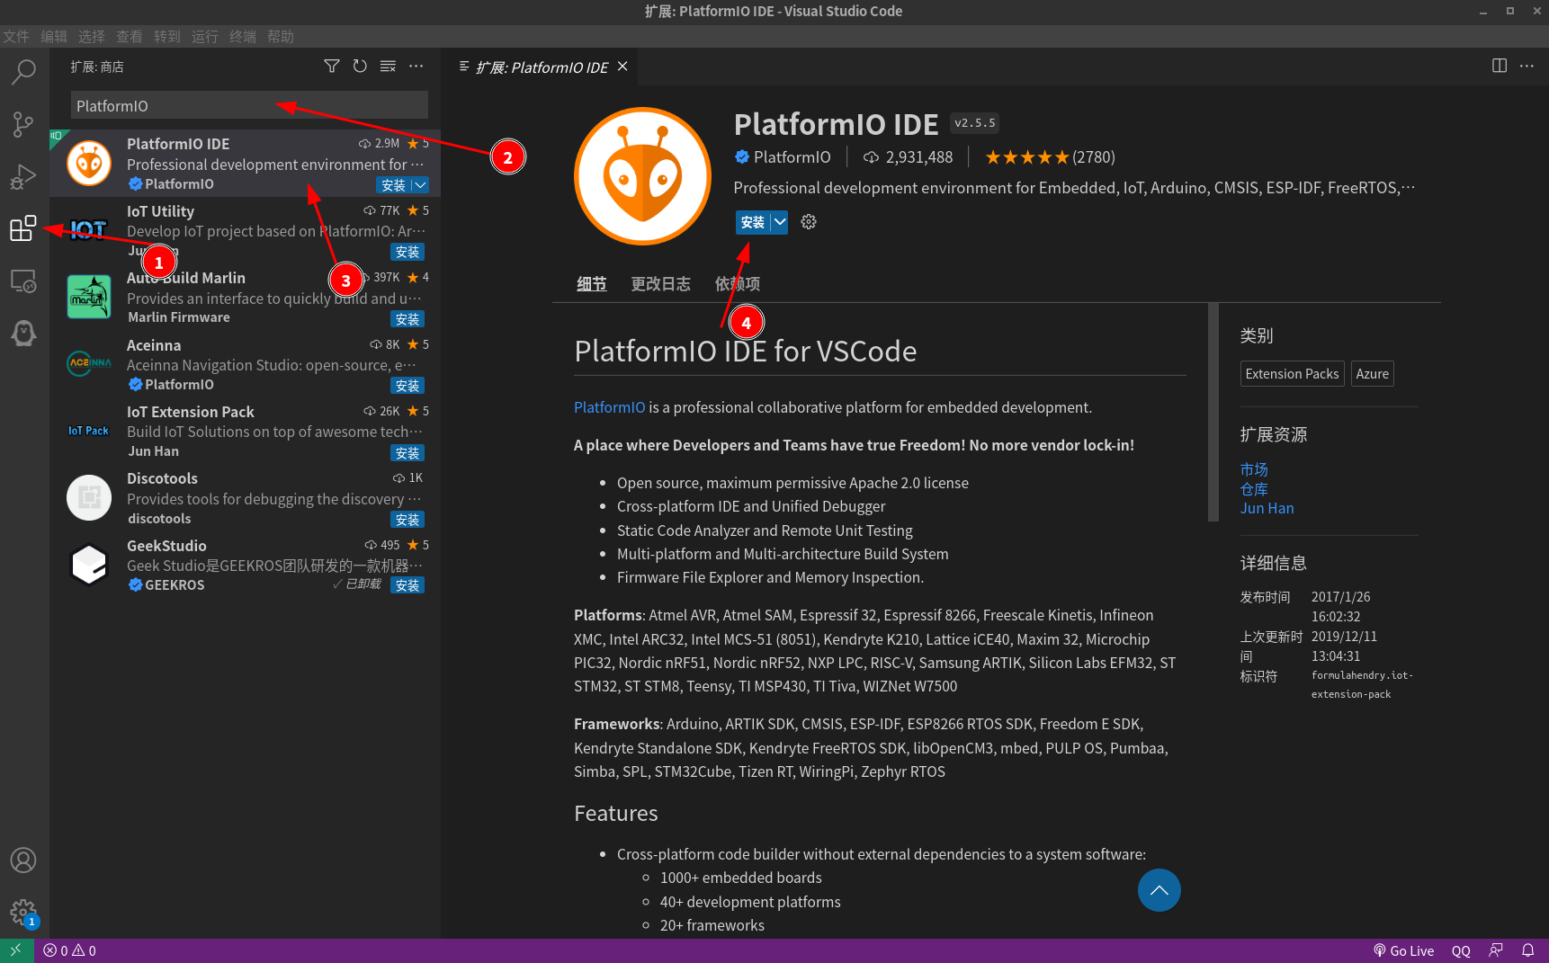Click the PlatformIO link in description
Screen dimensions: 1549x963
click(x=609, y=407)
